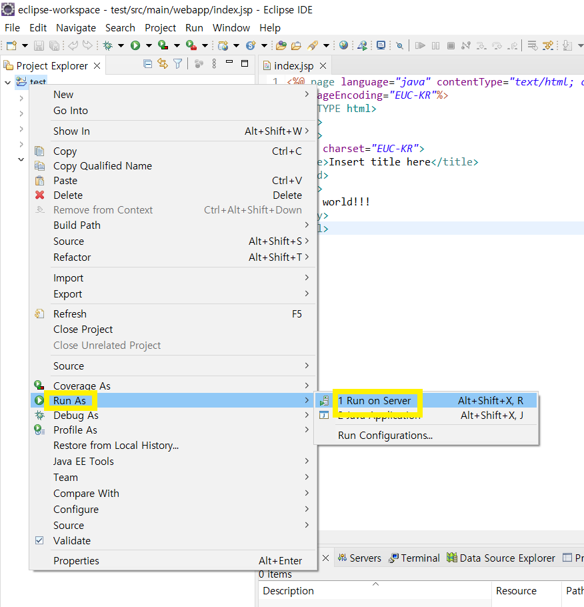This screenshot has width=584, height=607.
Task: Select Debug As in context menu
Action: pyautogui.click(x=173, y=416)
